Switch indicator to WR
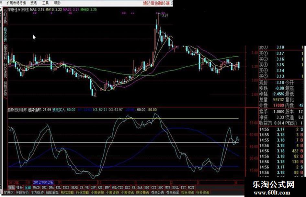 pyautogui.click(x=134, y=187)
